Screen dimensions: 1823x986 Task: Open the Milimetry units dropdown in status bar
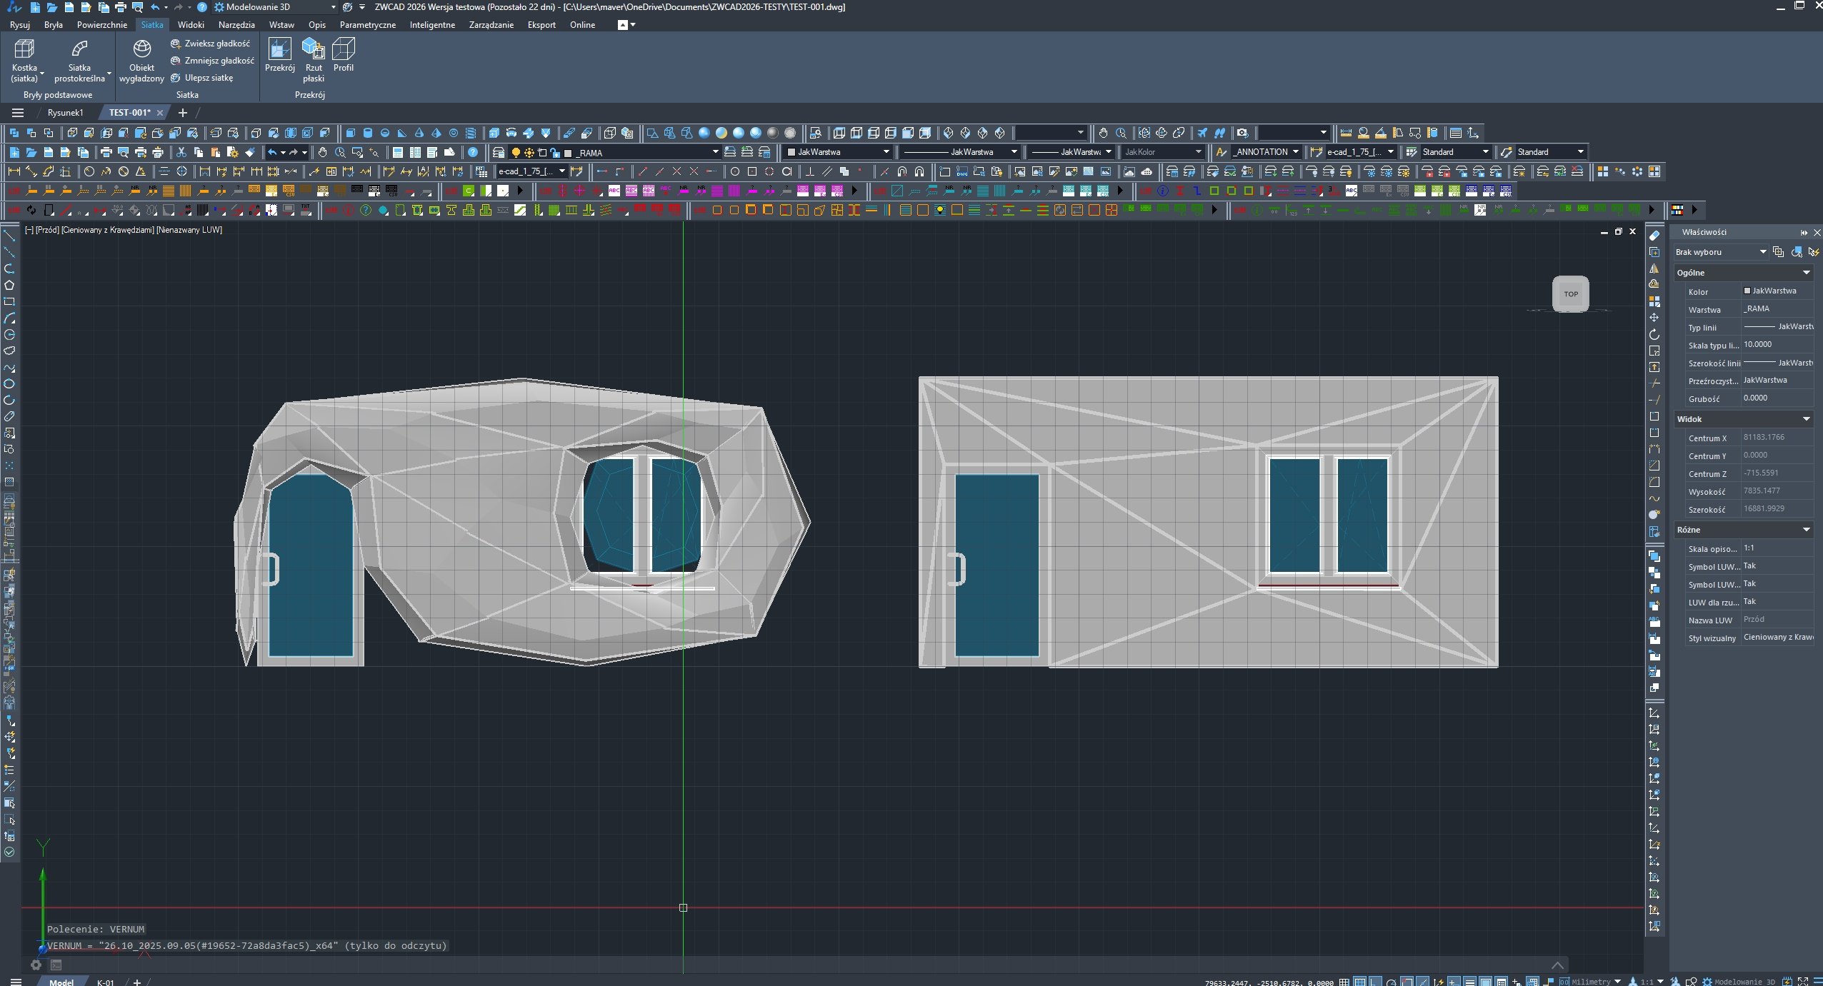(x=1617, y=982)
